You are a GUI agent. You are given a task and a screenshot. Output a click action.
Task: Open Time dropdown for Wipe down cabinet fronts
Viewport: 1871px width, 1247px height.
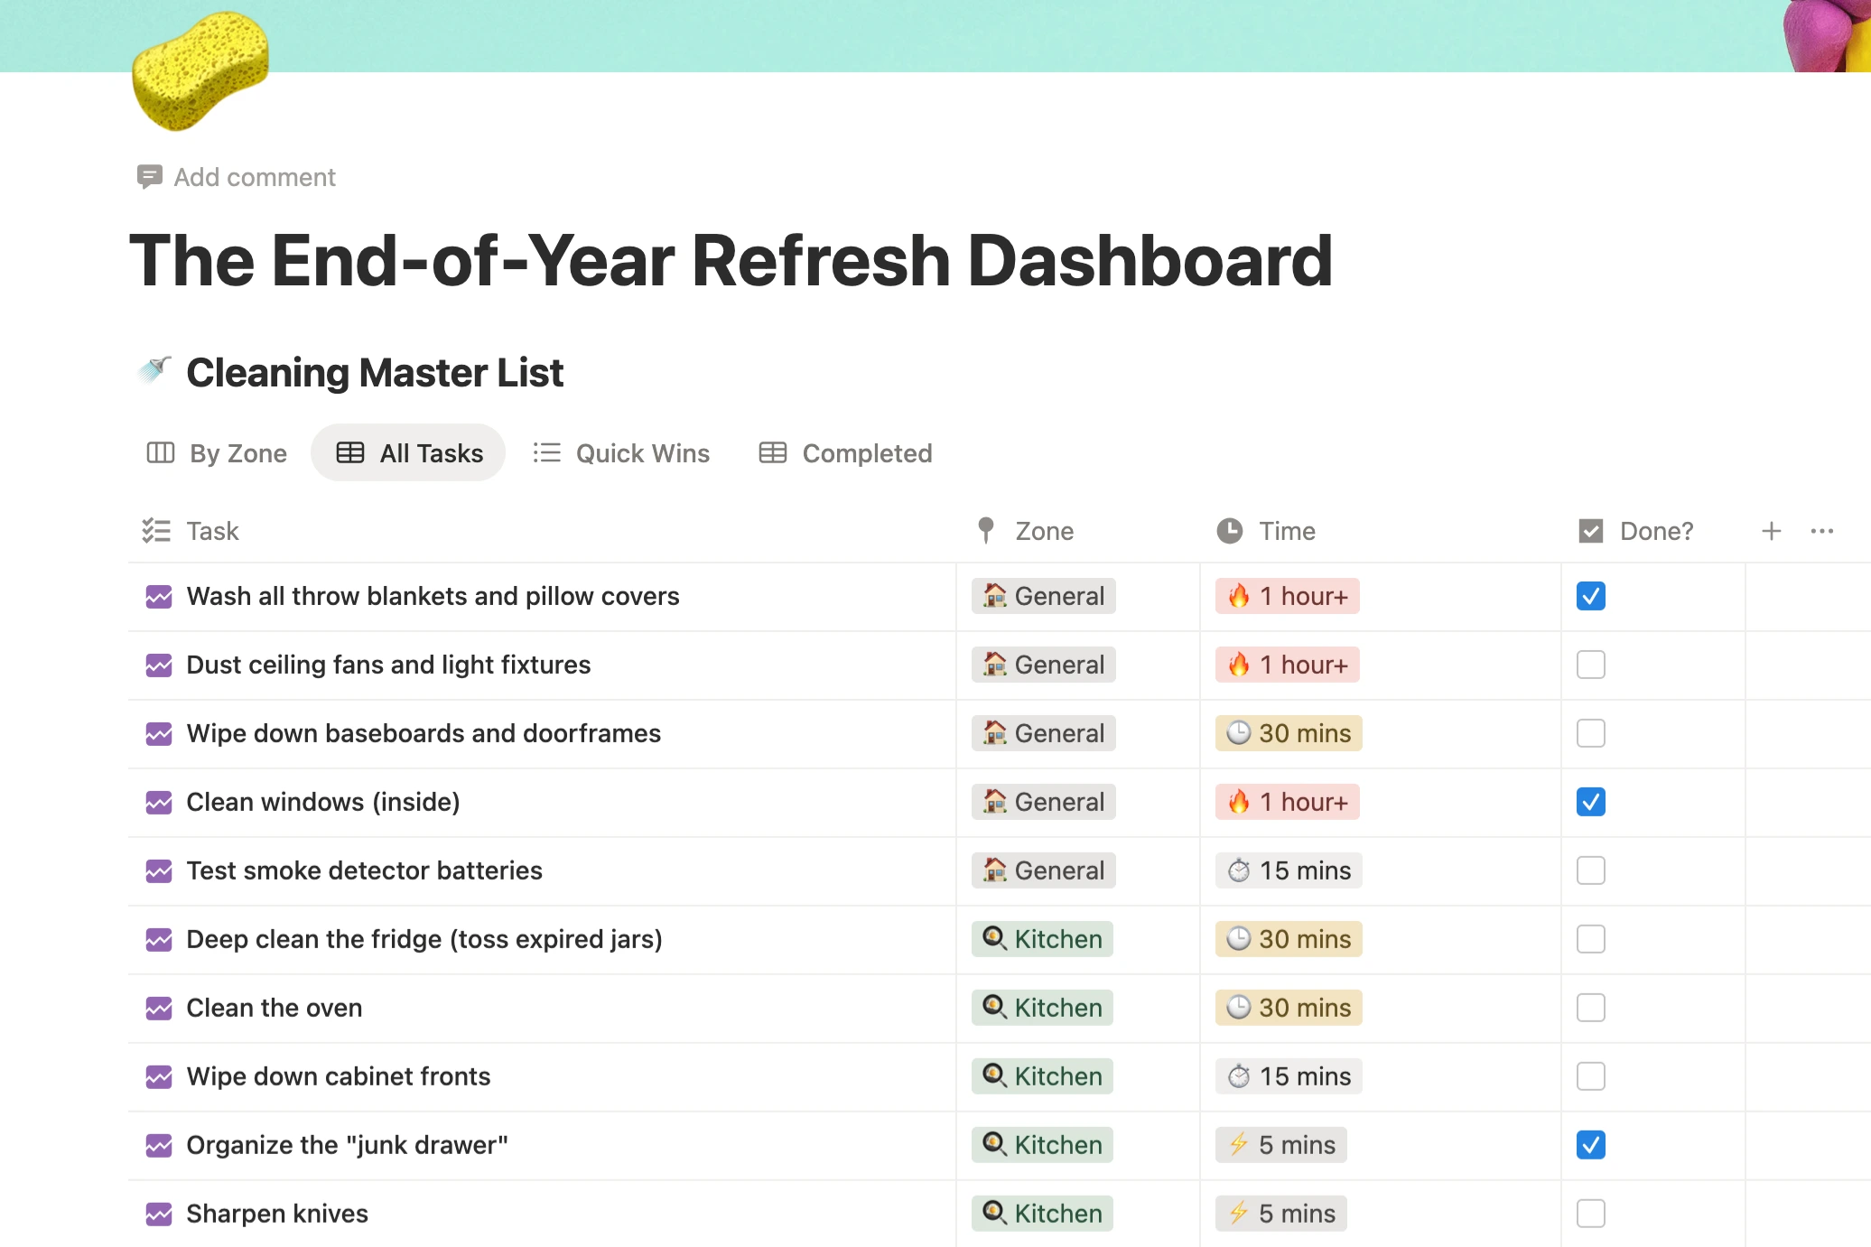1288,1076
